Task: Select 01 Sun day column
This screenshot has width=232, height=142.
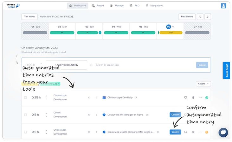Action: [x=35, y=31]
